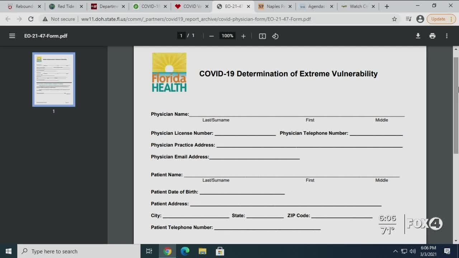Viewport: 459px width, 258px height.
Task: Open the Windows Start menu
Action: (x=9, y=251)
